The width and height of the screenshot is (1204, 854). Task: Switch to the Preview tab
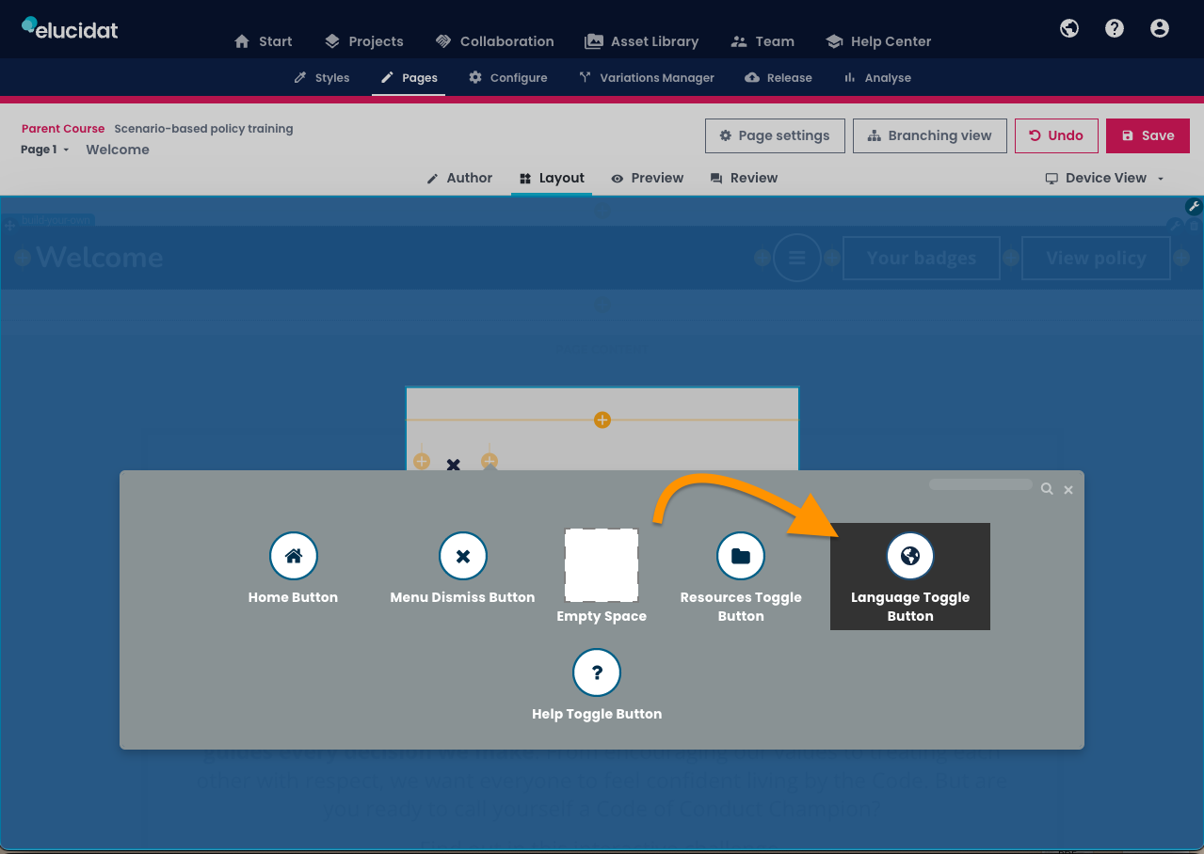click(x=648, y=178)
